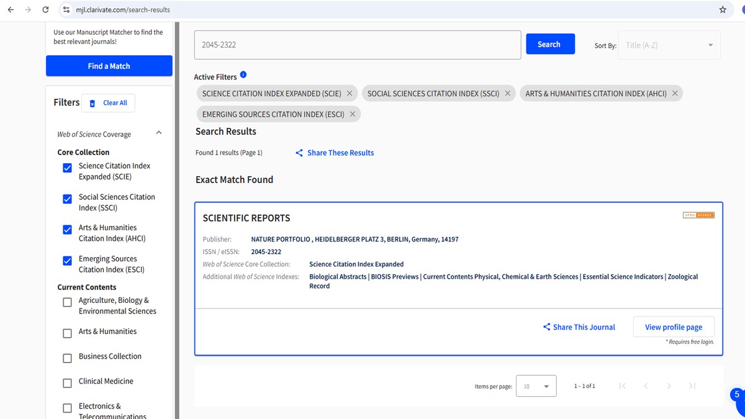Go to the first results page
This screenshot has height=419, width=745.
[x=623, y=386]
